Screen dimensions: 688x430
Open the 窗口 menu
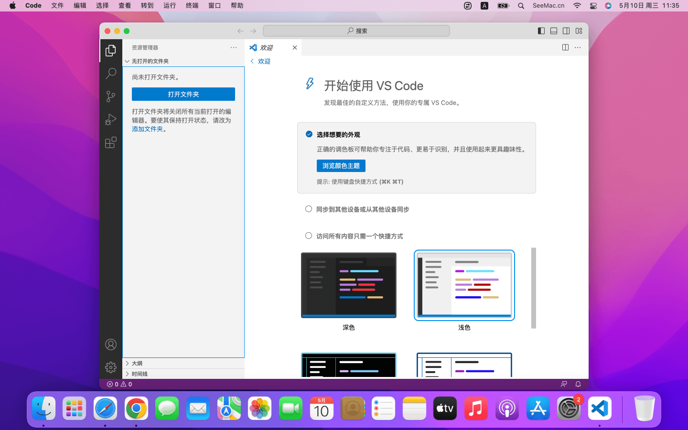pyautogui.click(x=215, y=6)
